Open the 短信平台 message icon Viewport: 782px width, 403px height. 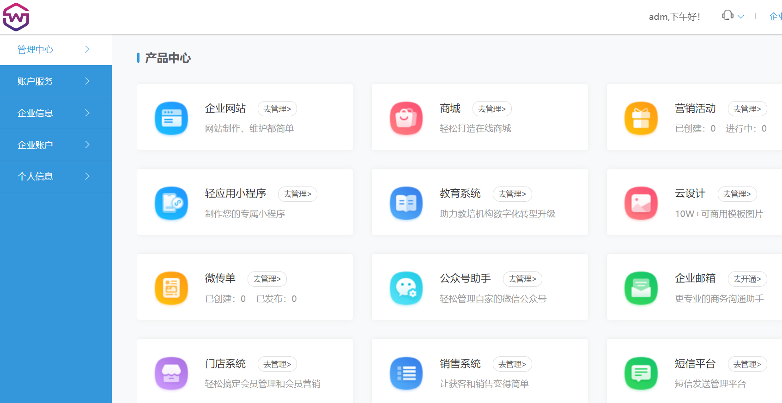pyautogui.click(x=641, y=373)
